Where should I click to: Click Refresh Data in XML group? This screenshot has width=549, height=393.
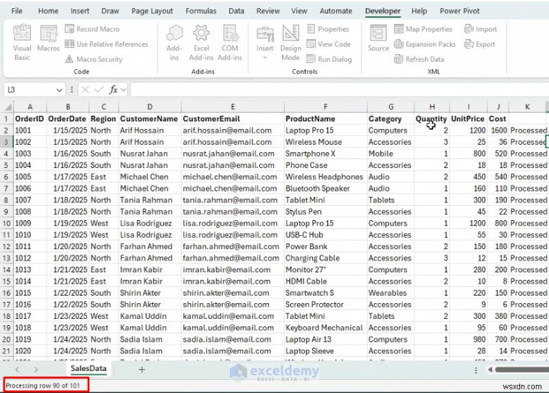point(419,59)
